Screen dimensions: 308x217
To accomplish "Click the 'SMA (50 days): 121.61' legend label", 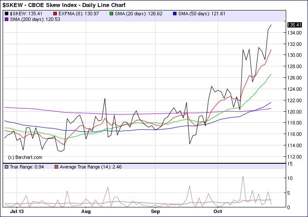I will click(202, 14).
